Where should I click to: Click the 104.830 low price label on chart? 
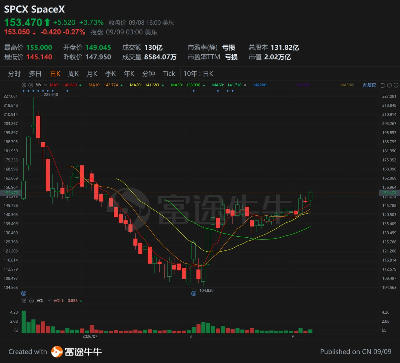click(x=207, y=290)
